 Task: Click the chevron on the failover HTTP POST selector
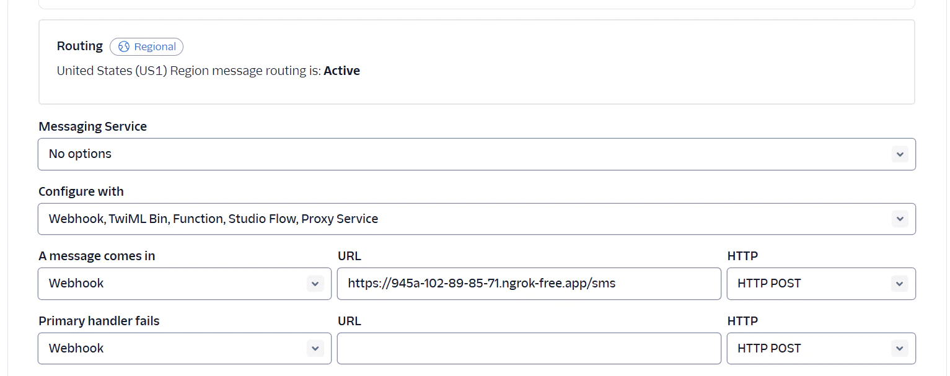[899, 348]
